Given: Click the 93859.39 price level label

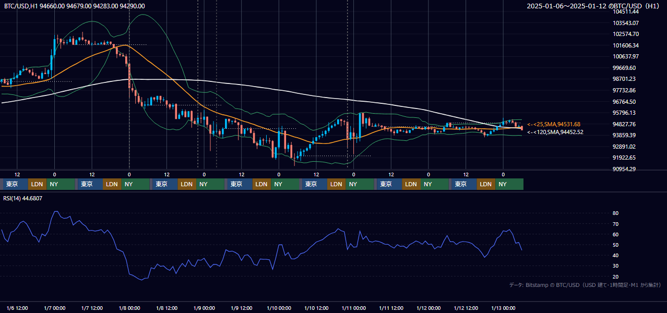Looking at the screenshot, I should point(624,135).
